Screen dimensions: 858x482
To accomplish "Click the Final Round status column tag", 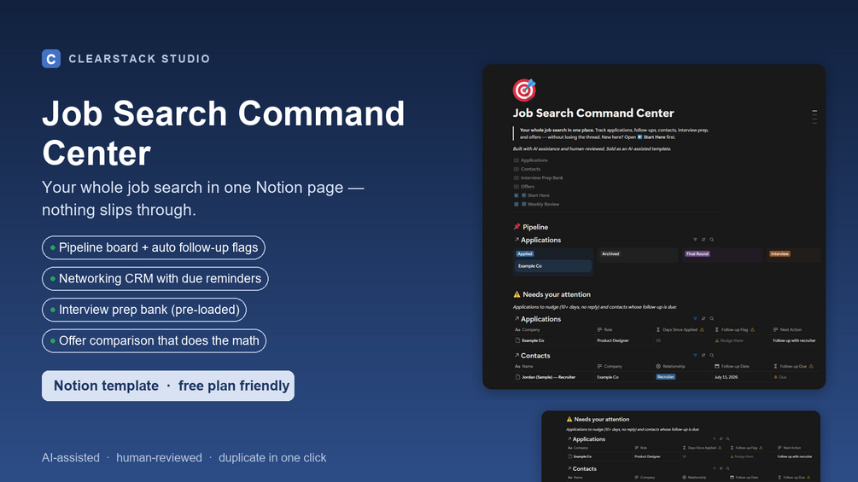I will point(697,253).
